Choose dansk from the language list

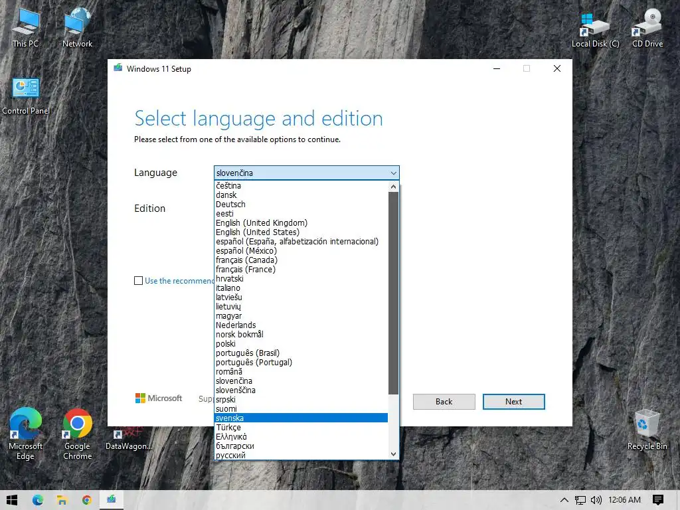tap(301, 195)
